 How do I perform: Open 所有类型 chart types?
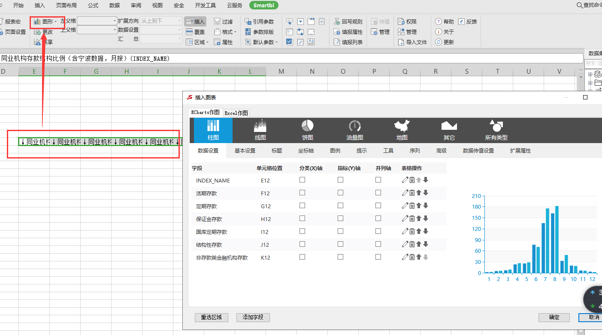coord(496,130)
